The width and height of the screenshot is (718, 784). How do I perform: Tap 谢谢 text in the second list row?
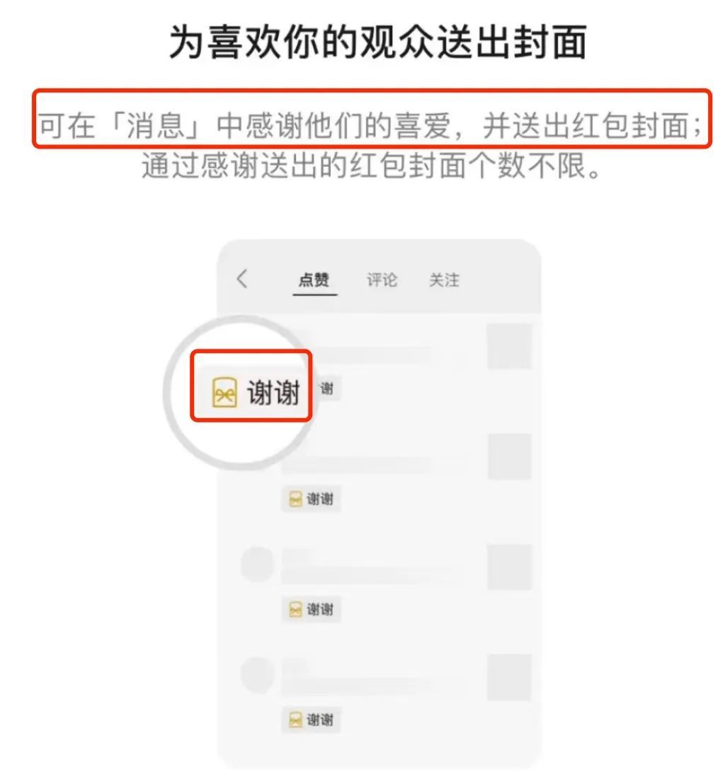point(320,499)
